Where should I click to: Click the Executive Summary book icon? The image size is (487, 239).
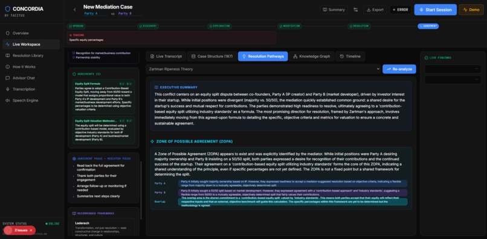click(x=156, y=87)
